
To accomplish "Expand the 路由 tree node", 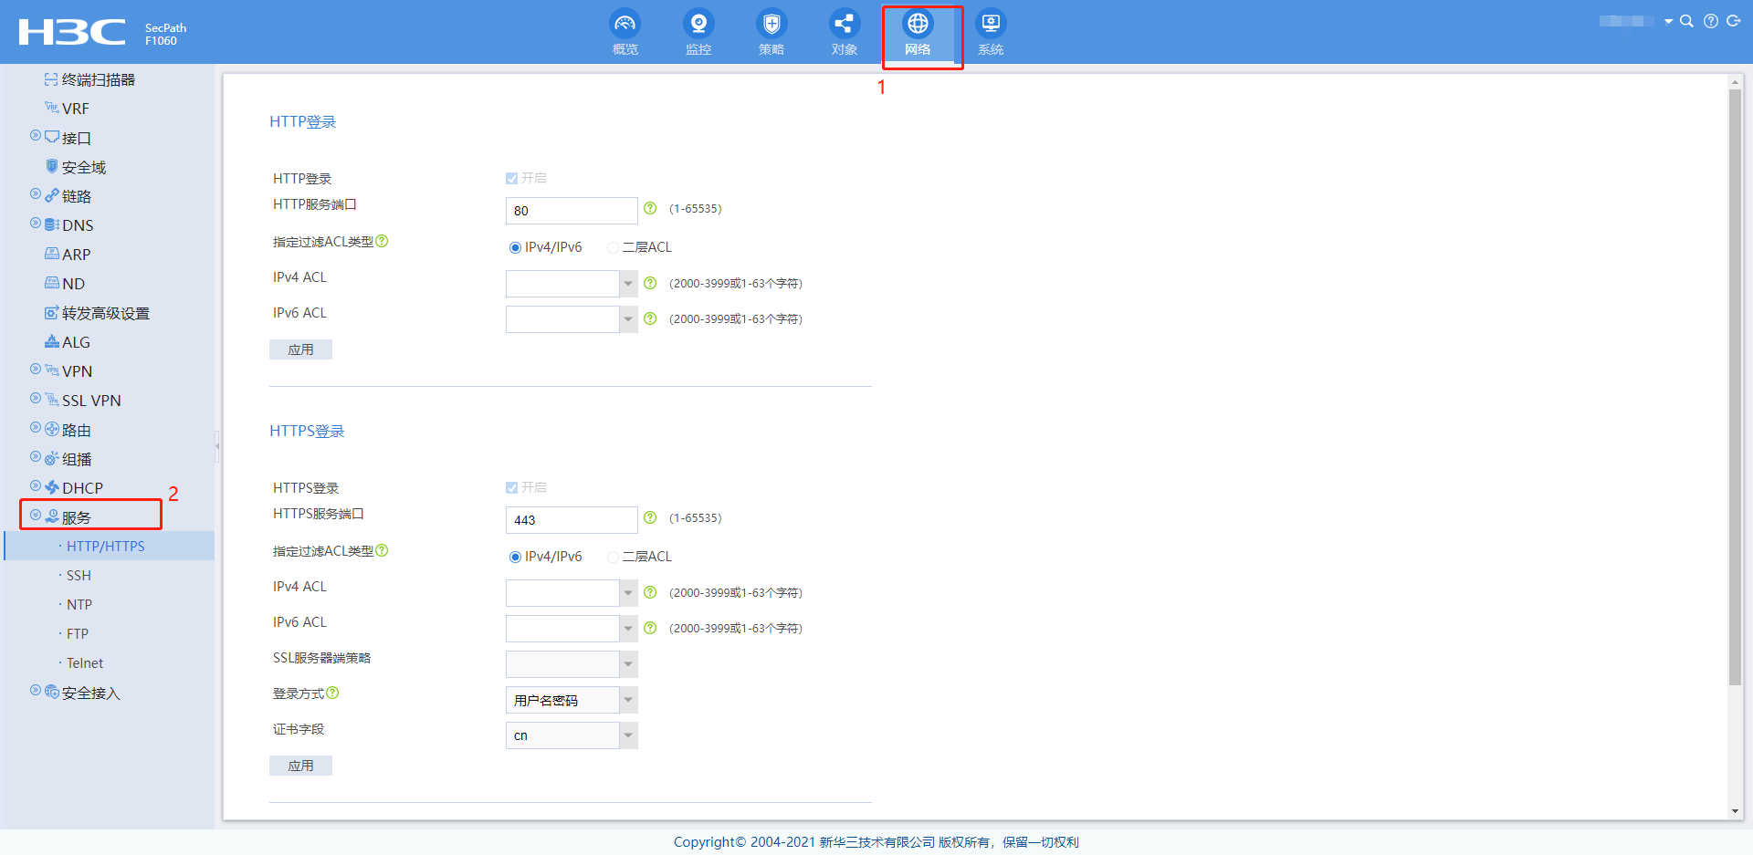I will (36, 428).
